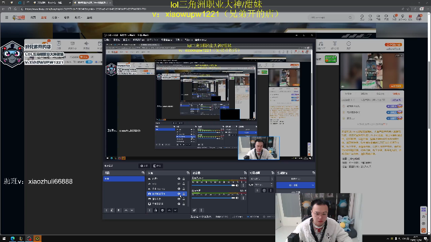Screen dimensions: 431x242
Task: Toggle lock of monitor-icon display capture source
Action: [x=184, y=204]
